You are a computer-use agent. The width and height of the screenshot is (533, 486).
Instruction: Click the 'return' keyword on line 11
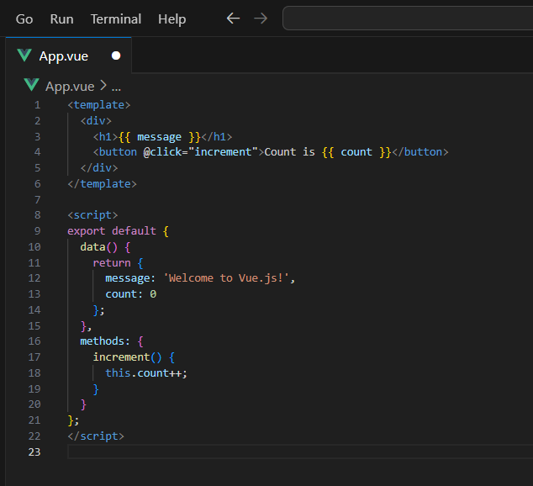pos(112,263)
